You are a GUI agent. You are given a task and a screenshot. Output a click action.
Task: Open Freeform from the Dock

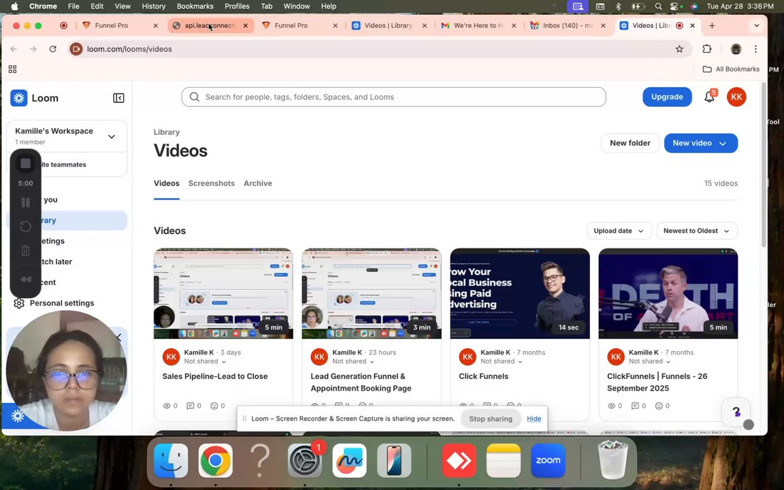coord(349,461)
